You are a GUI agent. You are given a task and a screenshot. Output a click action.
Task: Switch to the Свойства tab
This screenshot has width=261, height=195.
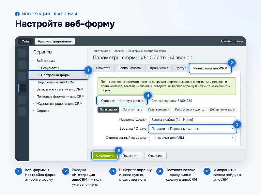click(103, 68)
